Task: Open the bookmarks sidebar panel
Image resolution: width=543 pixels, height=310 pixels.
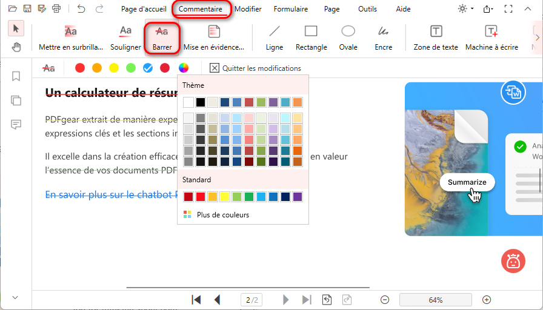Action: click(x=16, y=76)
